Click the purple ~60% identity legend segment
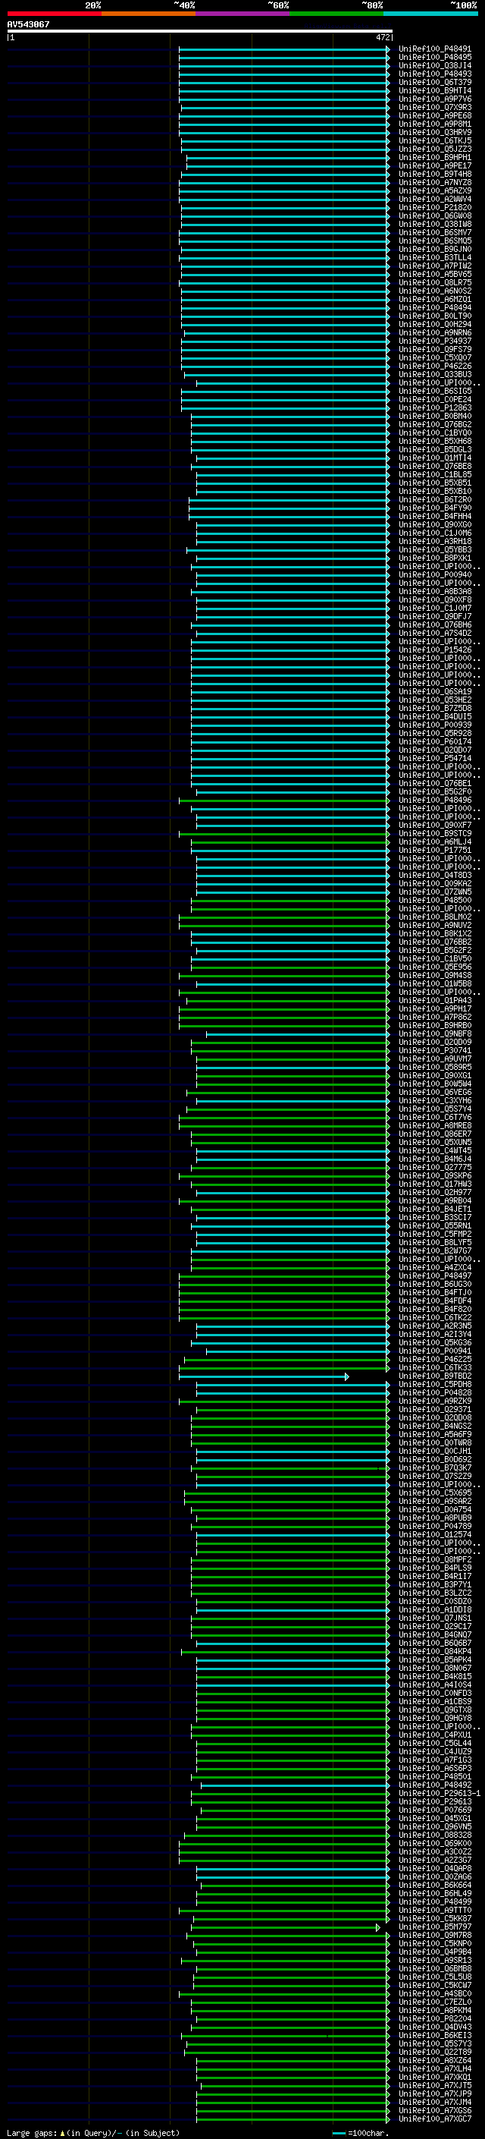The width and height of the screenshot is (485, 2139). pos(243,14)
